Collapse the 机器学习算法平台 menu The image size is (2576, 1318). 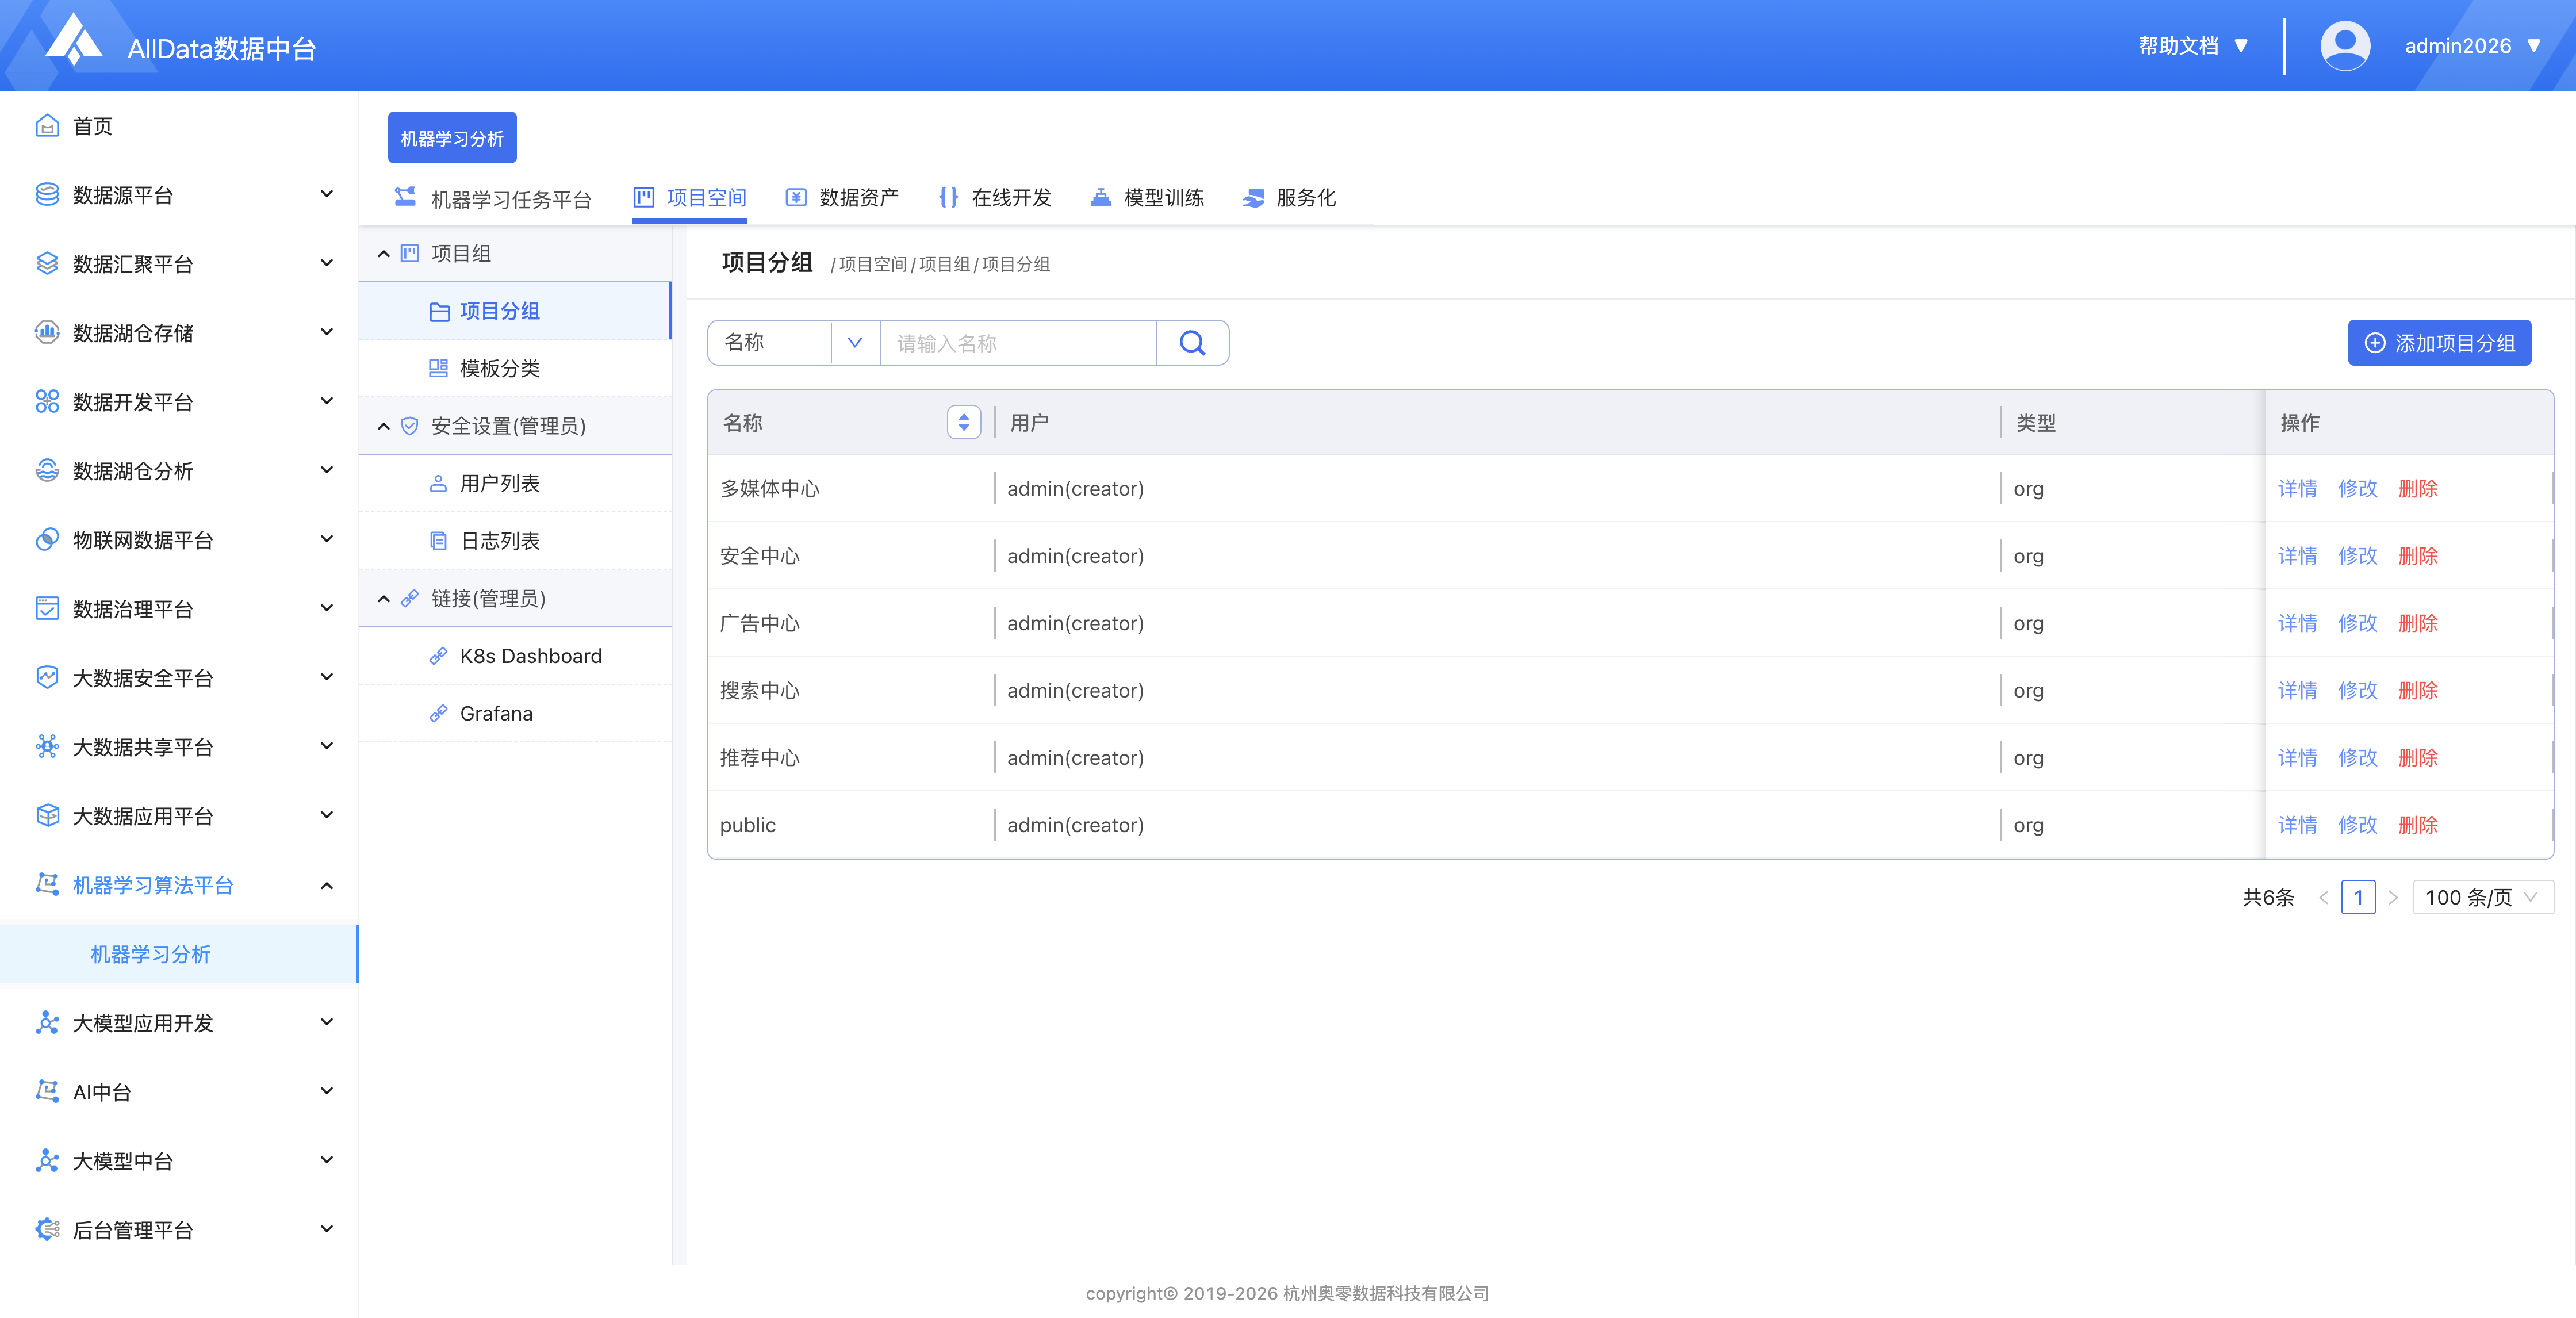coord(327,885)
